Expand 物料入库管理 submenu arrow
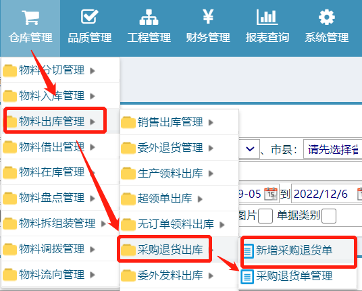The width and height of the screenshot is (362, 291). coord(93,96)
